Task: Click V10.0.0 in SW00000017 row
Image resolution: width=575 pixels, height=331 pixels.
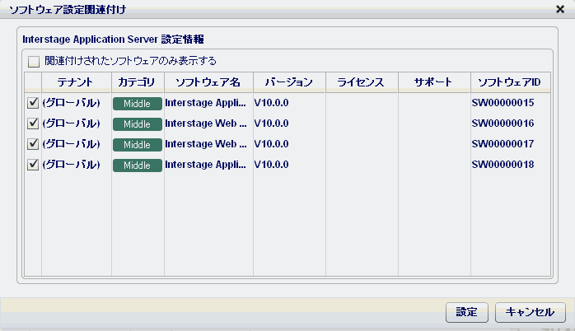Action: (x=271, y=144)
